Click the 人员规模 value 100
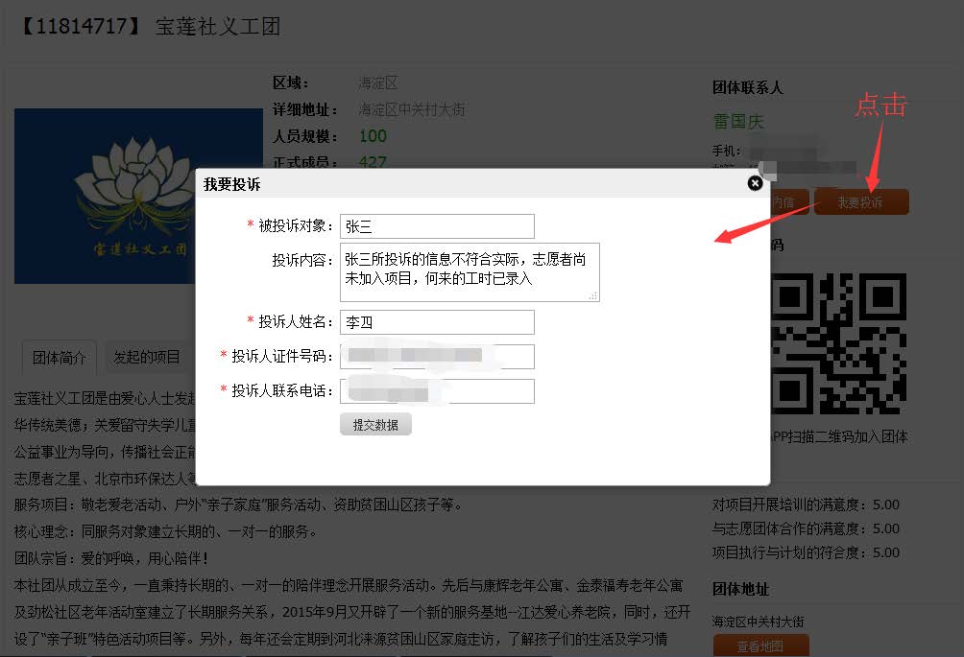 tap(373, 135)
